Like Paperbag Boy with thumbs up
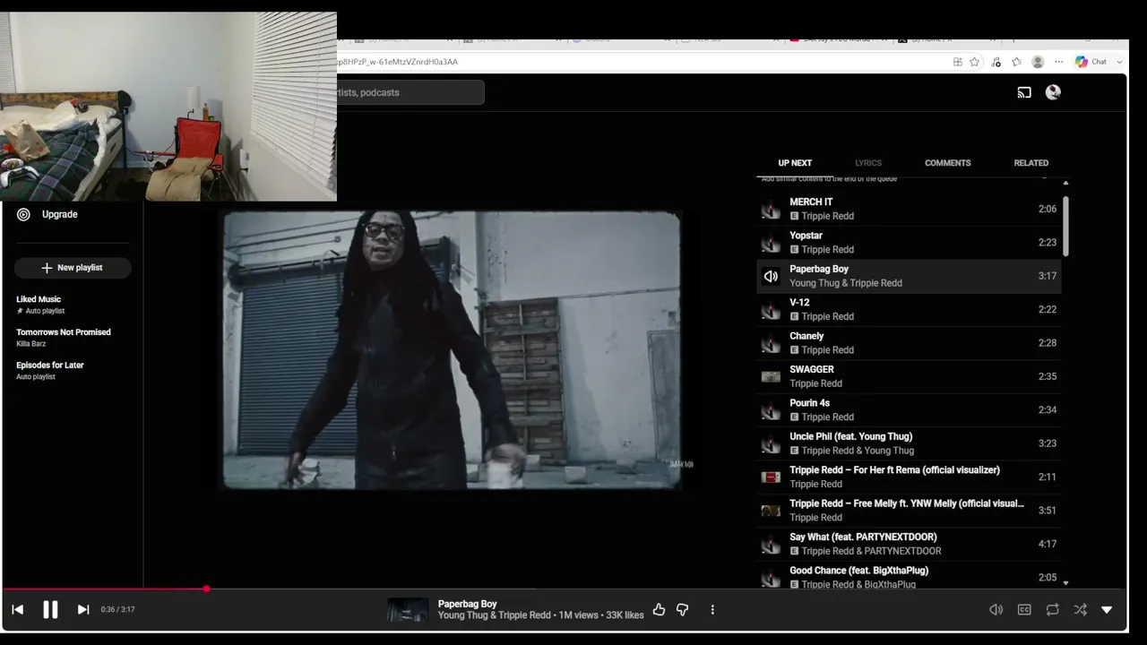 tap(659, 610)
